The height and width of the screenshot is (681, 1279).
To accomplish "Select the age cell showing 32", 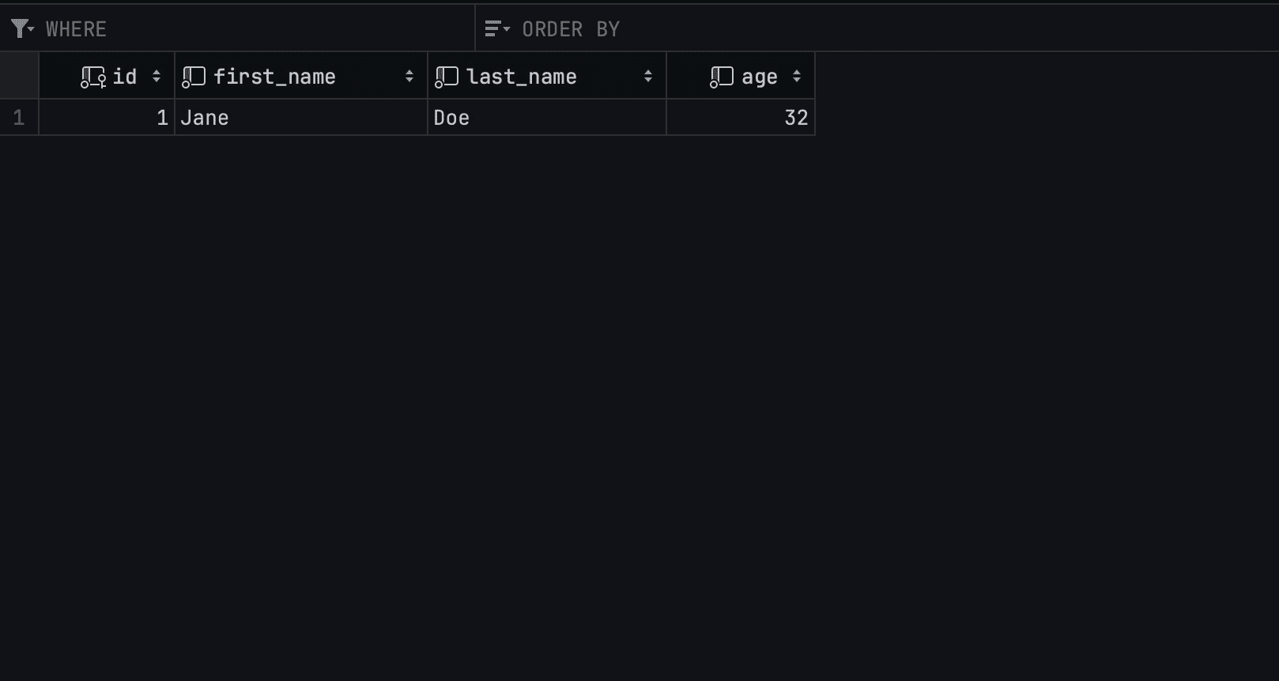I will [x=741, y=118].
